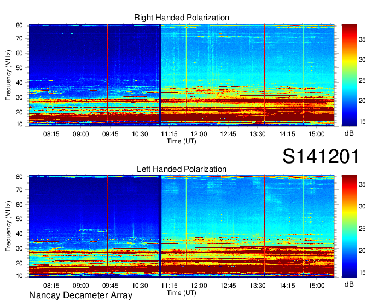
Task: Click the 10:30 time tick under Right Handed plot
Action: point(139,134)
